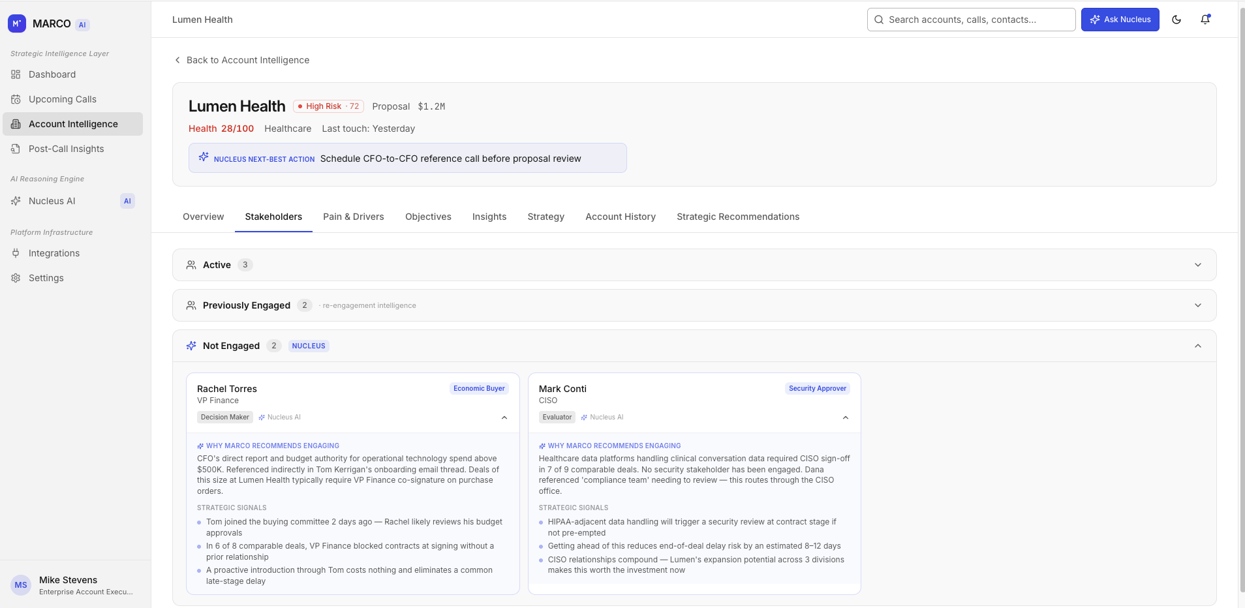Image resolution: width=1245 pixels, height=608 pixels.
Task: Click the NUCLEUS tag on Not Engaged
Action: [309, 346]
